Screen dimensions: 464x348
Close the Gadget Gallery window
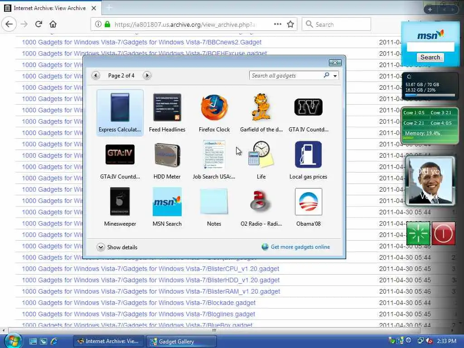tap(335, 63)
